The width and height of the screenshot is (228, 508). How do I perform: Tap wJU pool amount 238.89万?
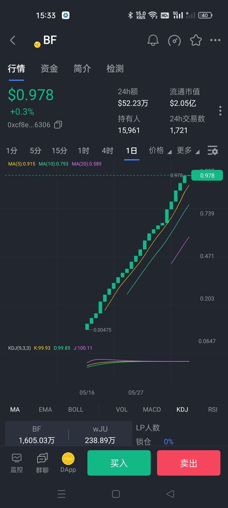pyautogui.click(x=100, y=440)
